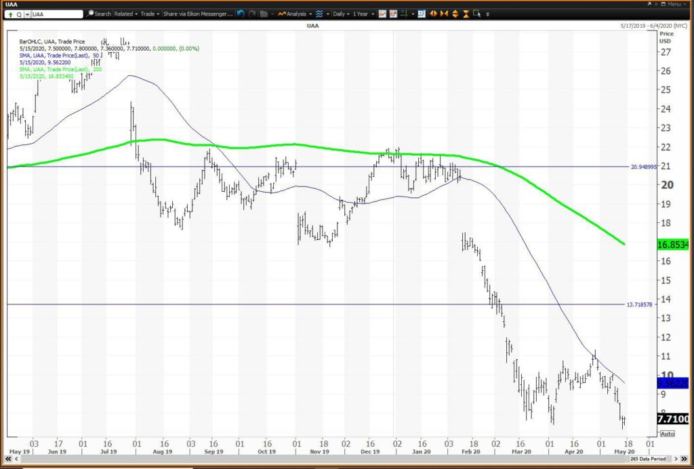Click the green crosshair cursor icon
The width and height of the screenshot is (694, 469).
click(x=404, y=14)
